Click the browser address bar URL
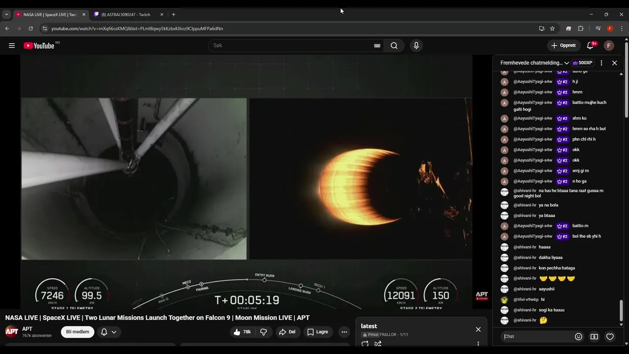Viewport: 629px width, 354px height. (137, 29)
